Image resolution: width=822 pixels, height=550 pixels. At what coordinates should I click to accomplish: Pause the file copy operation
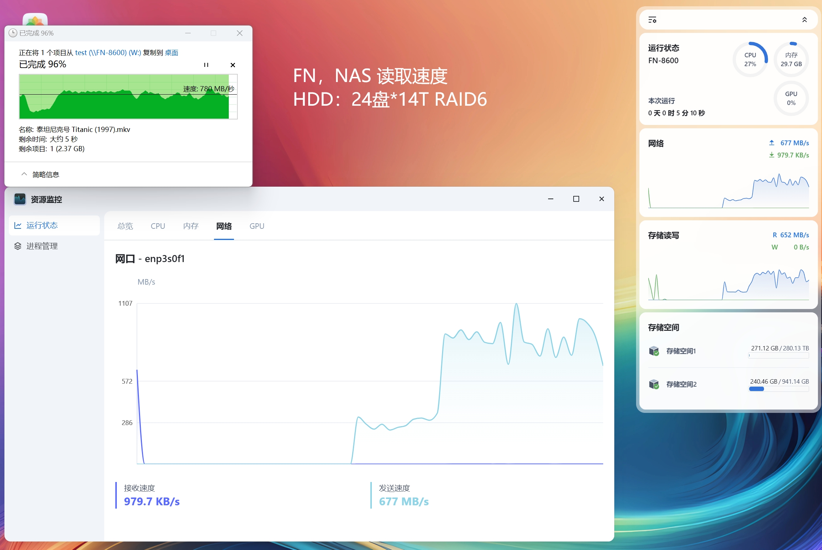pyautogui.click(x=206, y=65)
